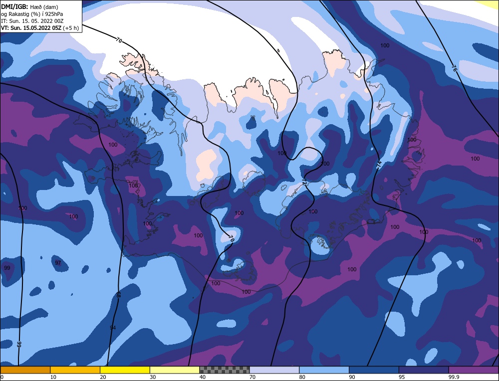The image size is (499, 381).
Task: Click the dark orange 0–10 legend swatch
Action: (25, 370)
